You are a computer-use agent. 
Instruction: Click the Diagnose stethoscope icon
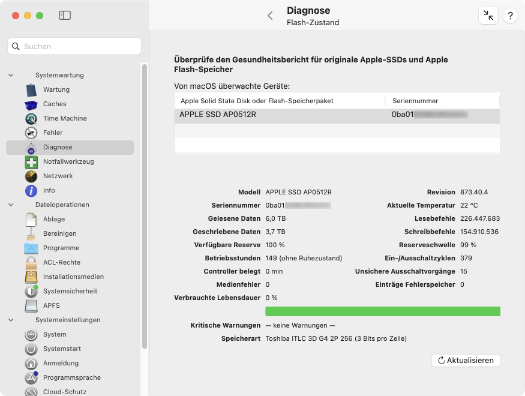pos(31,147)
